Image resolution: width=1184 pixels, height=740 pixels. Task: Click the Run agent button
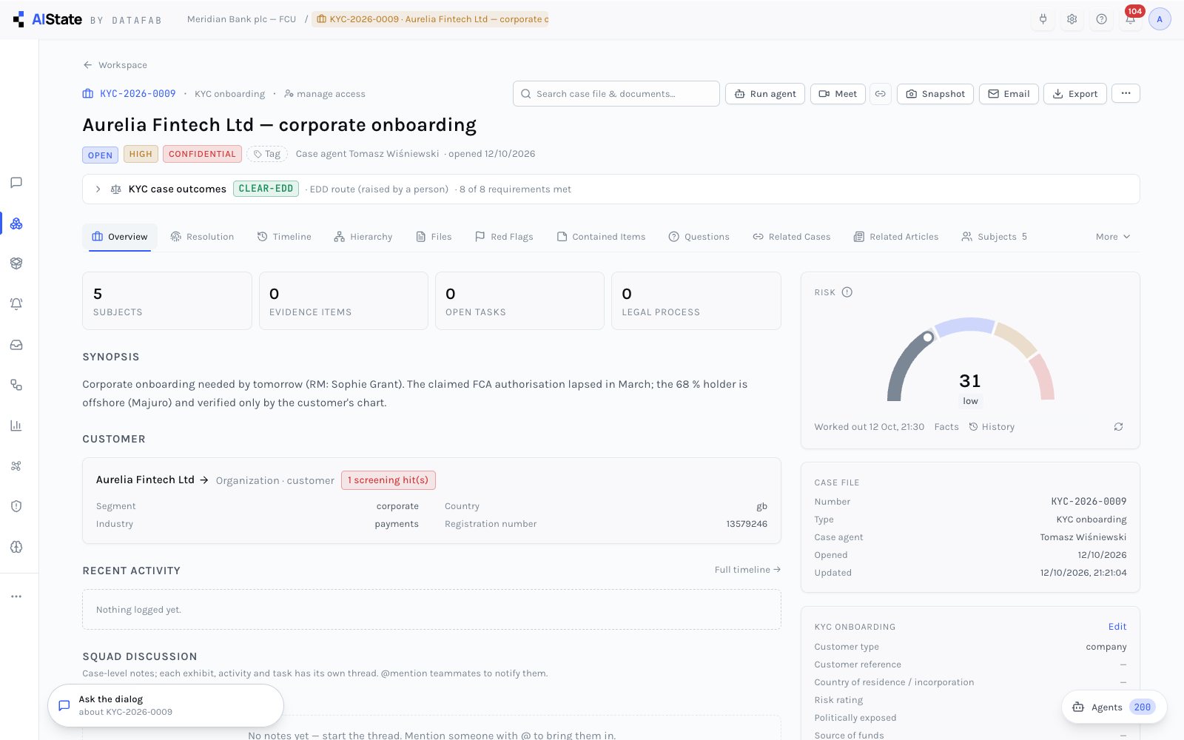(x=765, y=94)
